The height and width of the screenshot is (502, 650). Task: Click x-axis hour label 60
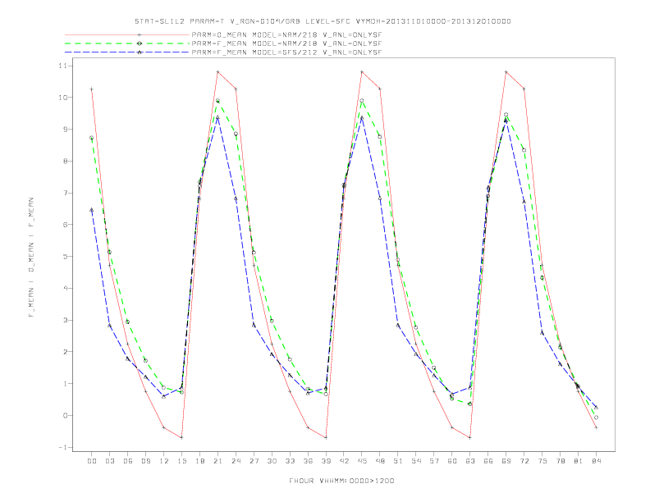pyautogui.click(x=452, y=461)
